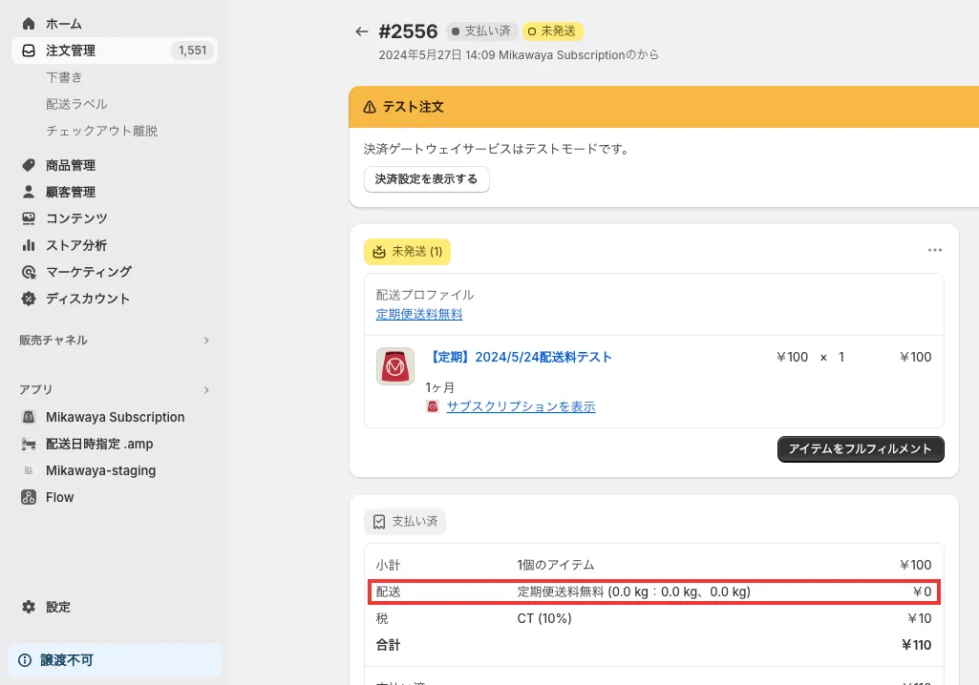Click the 顧客管理 person icon
The height and width of the screenshot is (685, 979).
(x=29, y=192)
